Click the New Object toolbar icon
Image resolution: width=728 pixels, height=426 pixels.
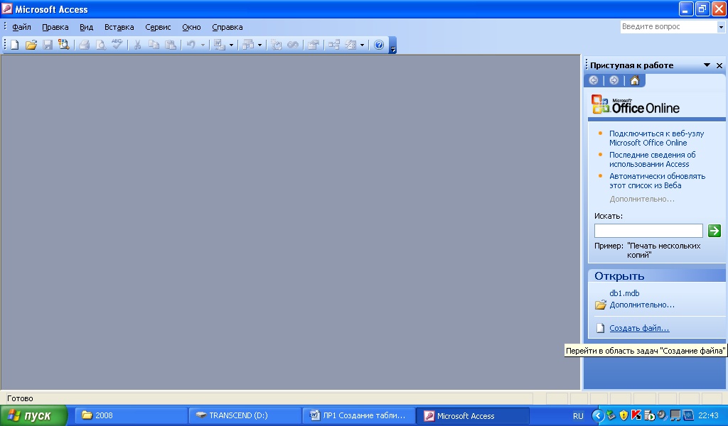351,45
